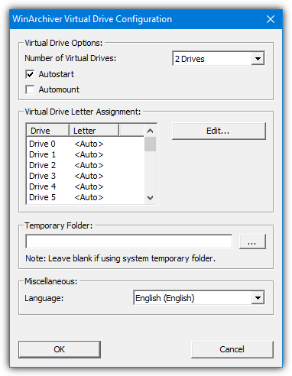Confirm settings with the OK button
Screen dimensions: 292x376
point(60,349)
